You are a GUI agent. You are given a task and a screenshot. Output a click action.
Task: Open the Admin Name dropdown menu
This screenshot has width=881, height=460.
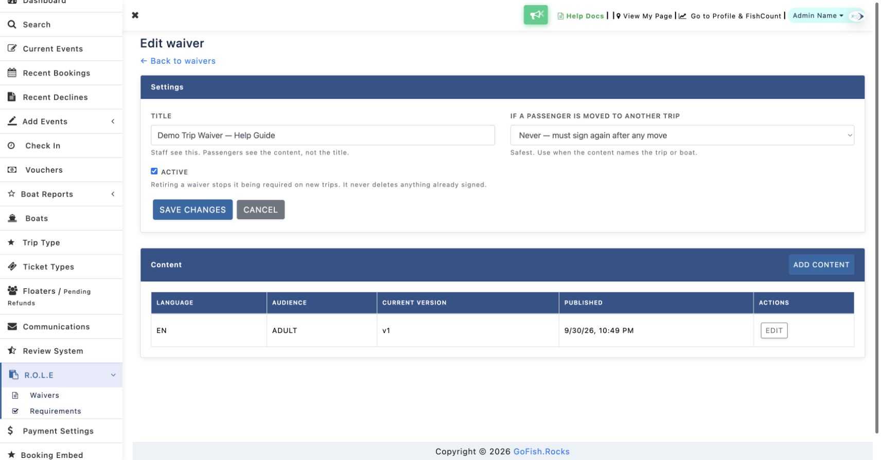point(818,15)
